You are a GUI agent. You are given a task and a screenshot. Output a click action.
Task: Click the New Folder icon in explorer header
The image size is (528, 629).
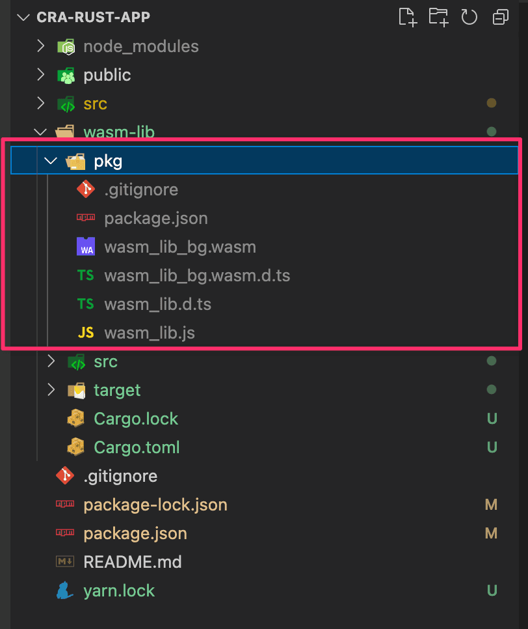[438, 18]
